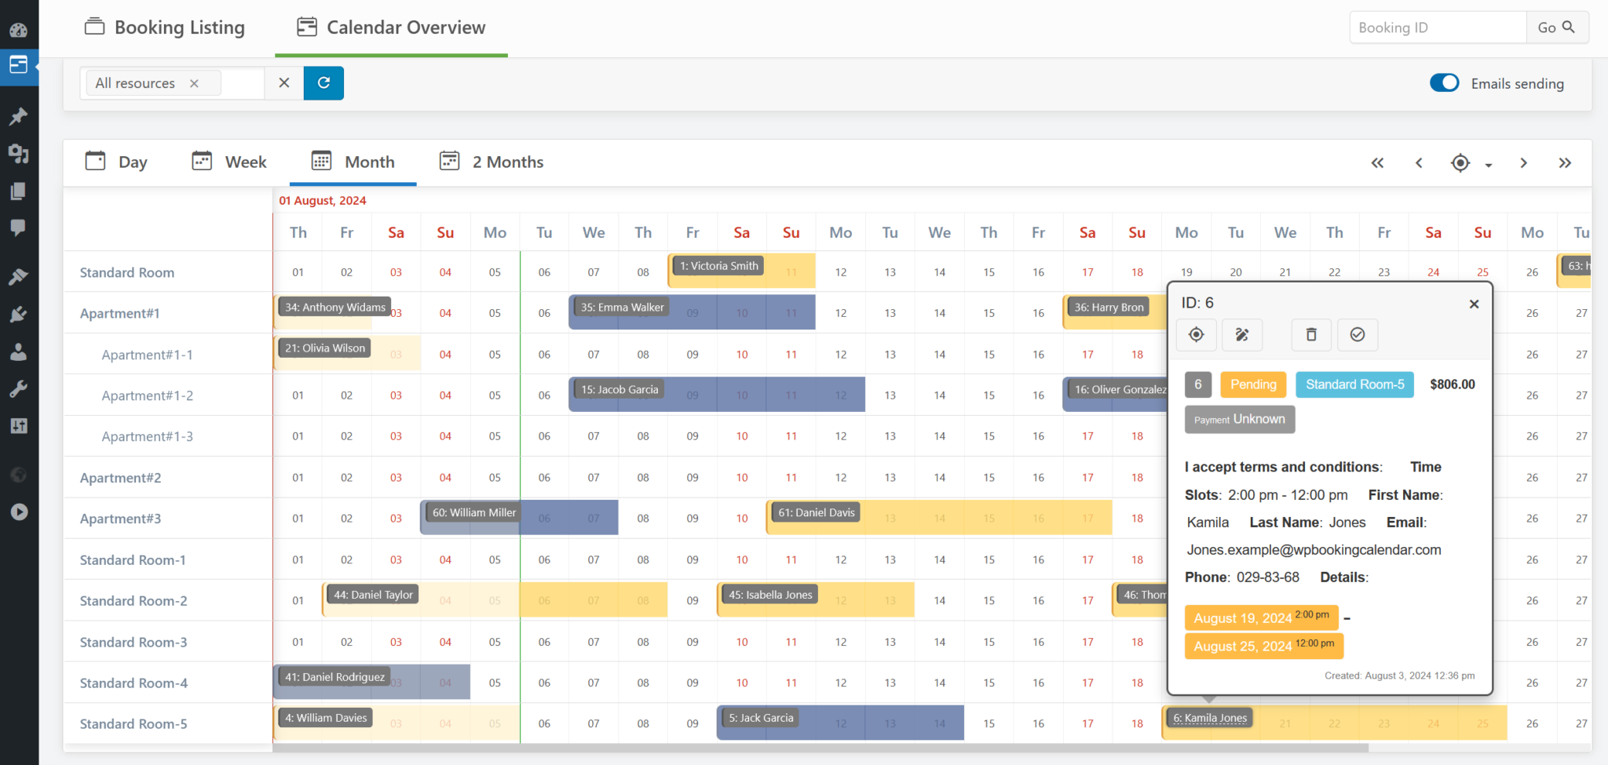
Task: Click the locate booking crosshair icon in popup
Action: coord(1196,335)
